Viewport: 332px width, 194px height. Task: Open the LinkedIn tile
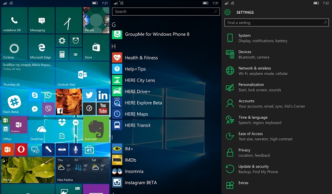103,95
